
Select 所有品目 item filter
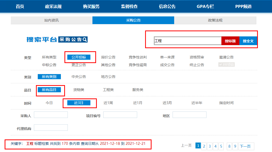(x=49, y=90)
